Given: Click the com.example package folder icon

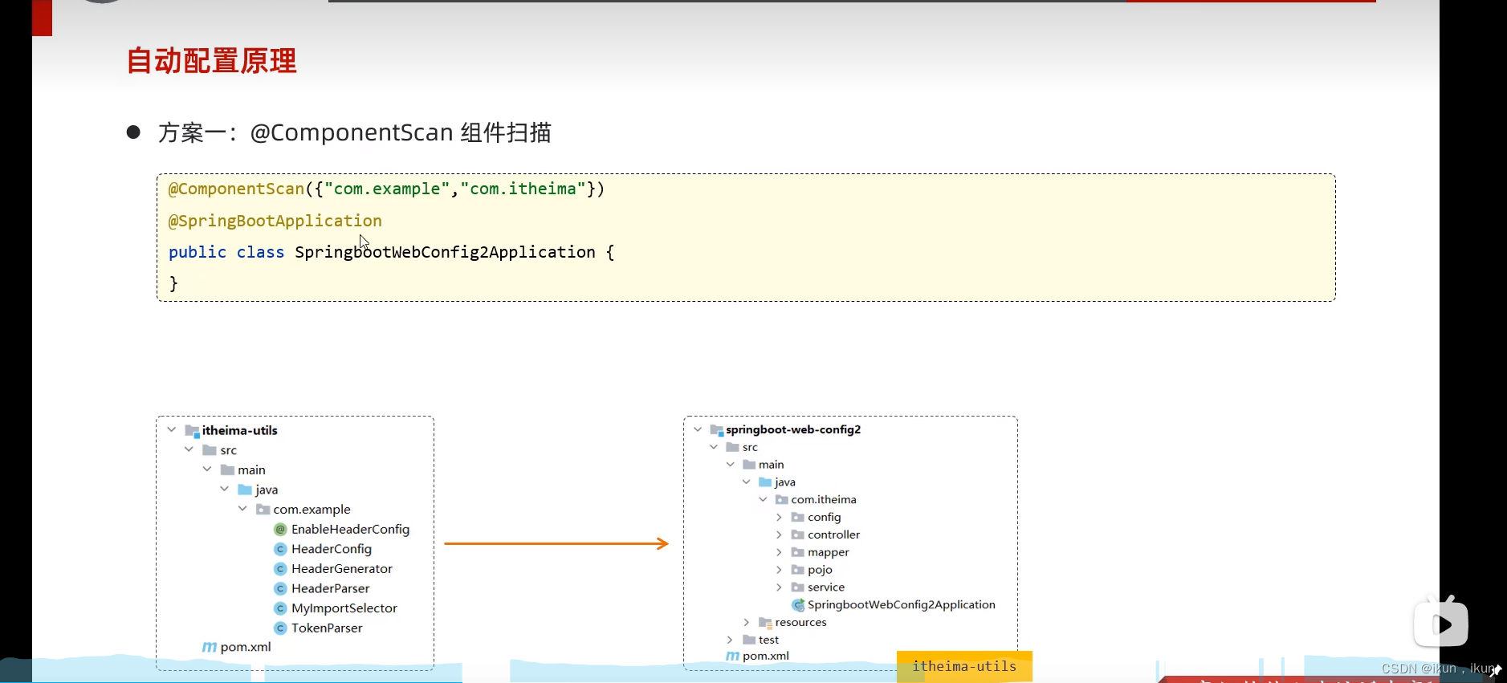Looking at the screenshot, I should 263,509.
